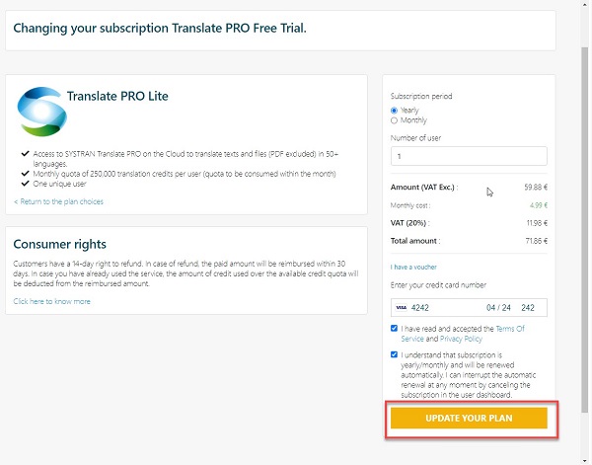Select the Yearly subscription period
This screenshot has height=465, width=592.
tap(395, 111)
